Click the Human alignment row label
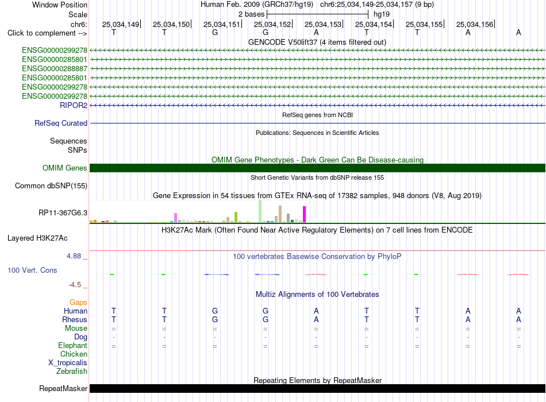The image size is (546, 402). 75,311
